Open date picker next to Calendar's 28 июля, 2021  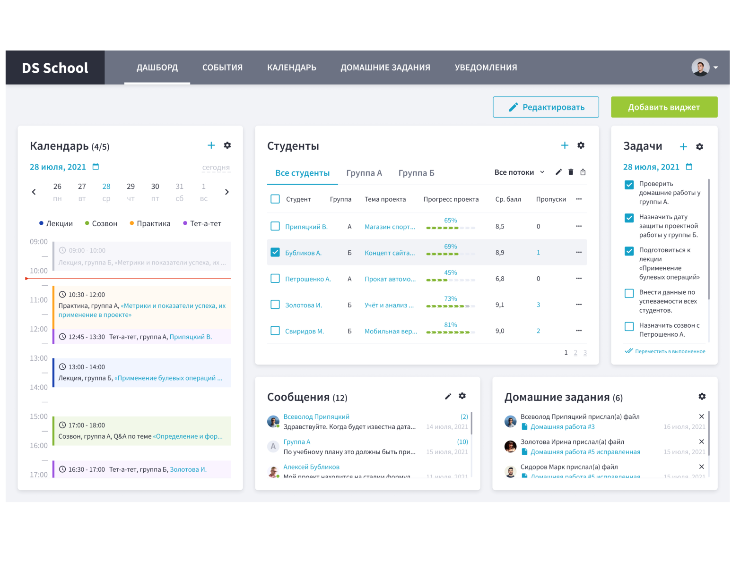tap(96, 167)
